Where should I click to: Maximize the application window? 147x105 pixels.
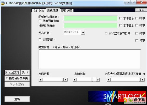click(x=133, y=2)
